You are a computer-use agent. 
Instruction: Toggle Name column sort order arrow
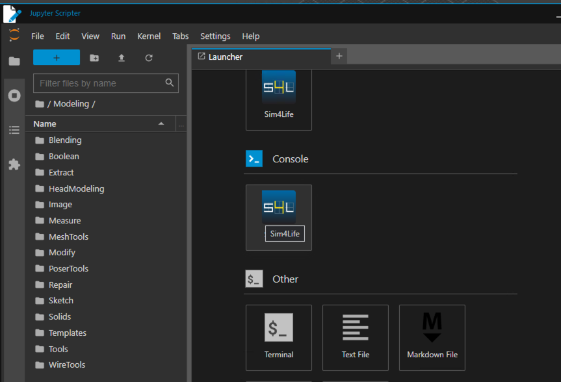(161, 123)
